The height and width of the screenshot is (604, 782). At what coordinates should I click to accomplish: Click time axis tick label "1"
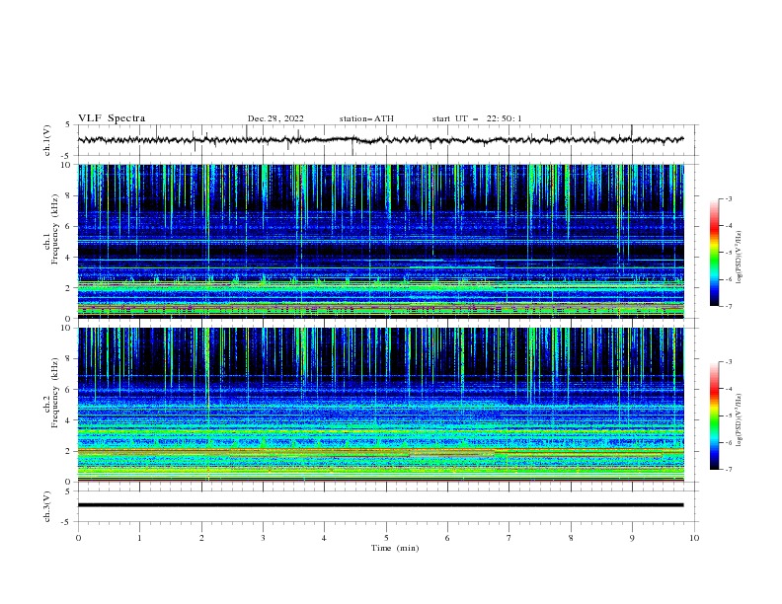coord(139,538)
